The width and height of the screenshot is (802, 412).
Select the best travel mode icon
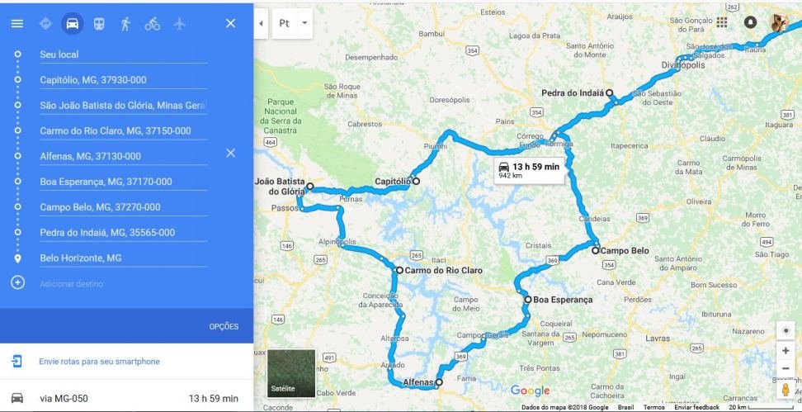(x=45, y=24)
